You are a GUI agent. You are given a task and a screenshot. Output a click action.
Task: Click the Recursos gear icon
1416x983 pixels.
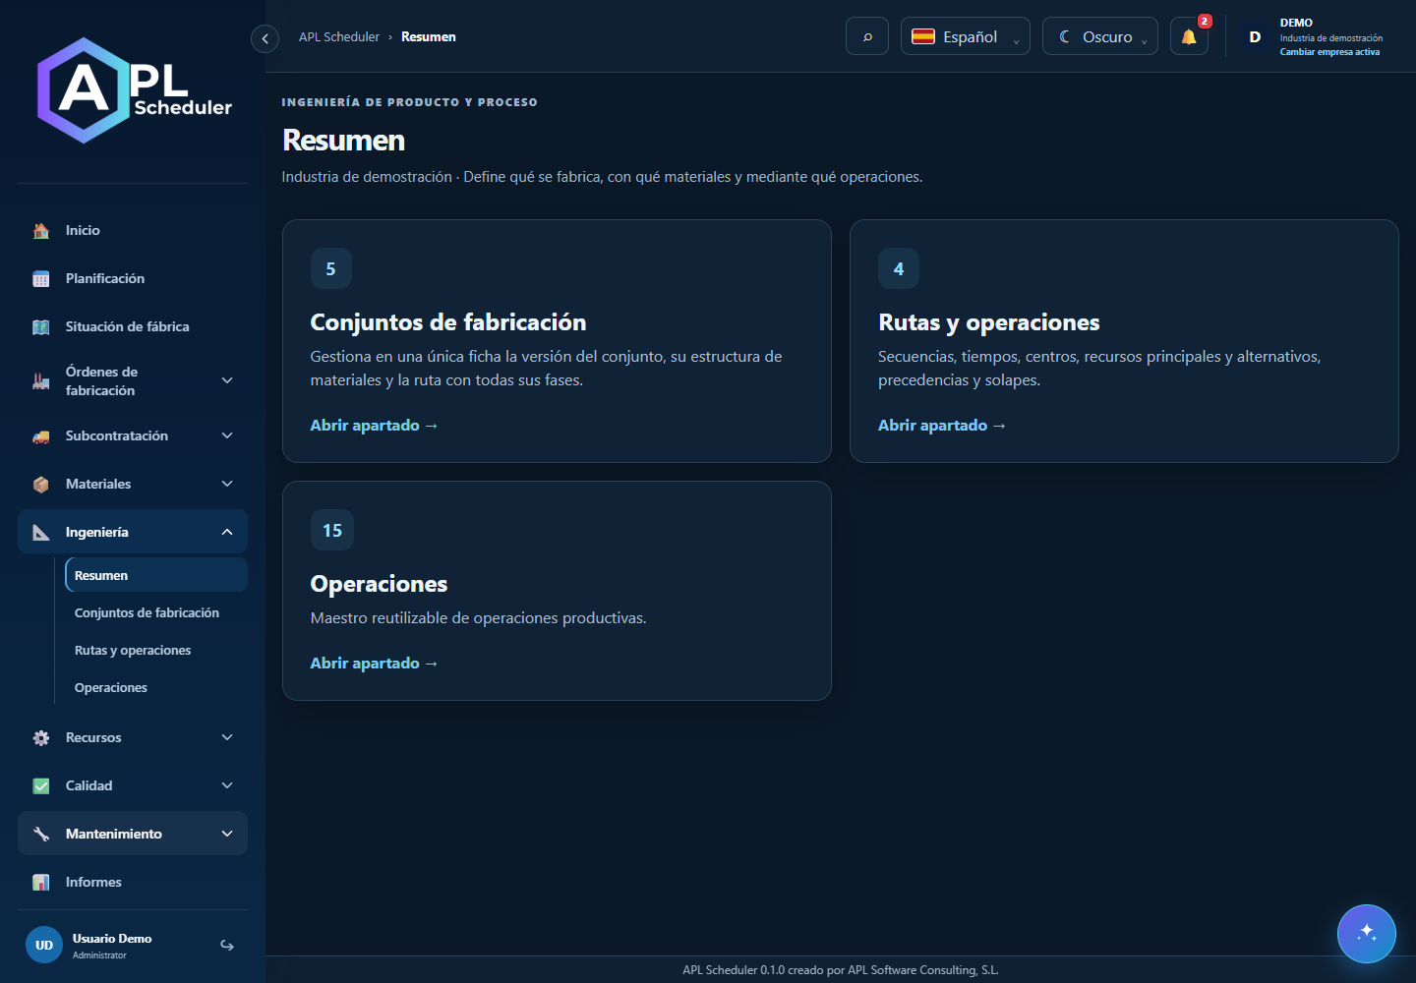(x=40, y=738)
